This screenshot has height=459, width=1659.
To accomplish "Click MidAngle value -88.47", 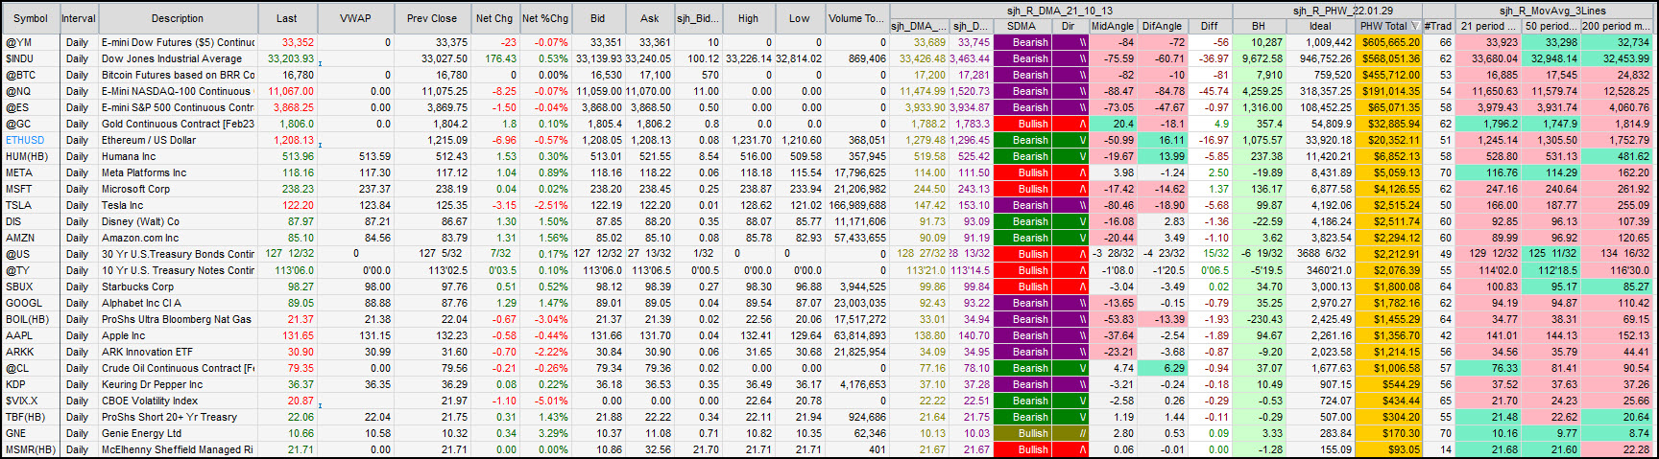I will coord(1113,91).
